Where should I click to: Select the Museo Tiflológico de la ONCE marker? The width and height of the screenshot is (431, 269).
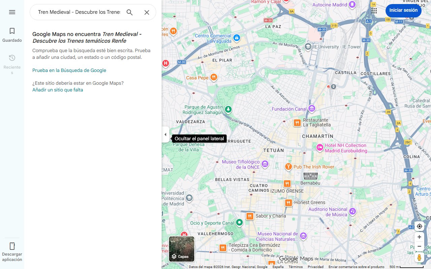pyautogui.click(x=265, y=164)
